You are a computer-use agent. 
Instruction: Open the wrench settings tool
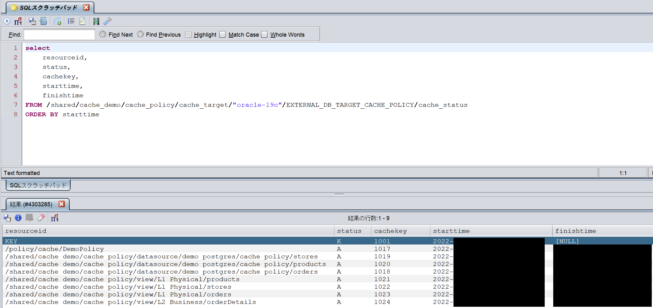[108, 21]
